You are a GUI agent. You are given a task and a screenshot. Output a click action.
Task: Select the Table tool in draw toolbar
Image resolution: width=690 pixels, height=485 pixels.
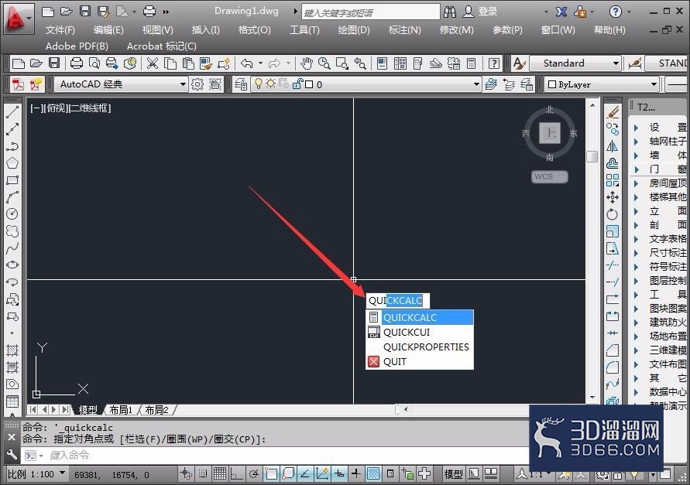coord(12,401)
